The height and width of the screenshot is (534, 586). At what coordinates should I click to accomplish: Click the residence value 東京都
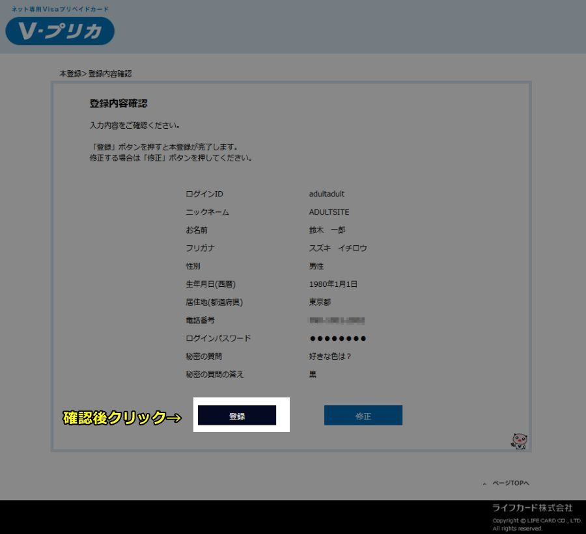coord(320,302)
